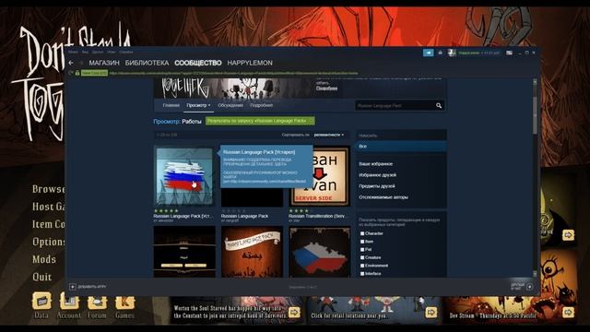Screen dimensions: 590x332
Task: Click the Steam page vertical scrollbar
Action: tap(535, 178)
